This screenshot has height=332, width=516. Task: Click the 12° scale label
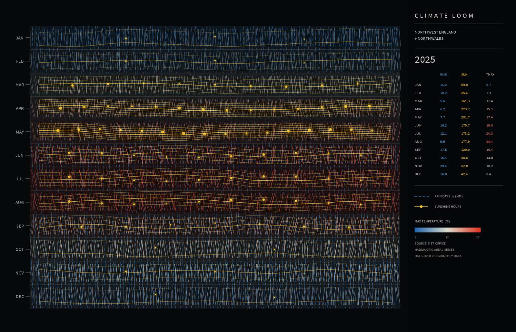coord(447,237)
